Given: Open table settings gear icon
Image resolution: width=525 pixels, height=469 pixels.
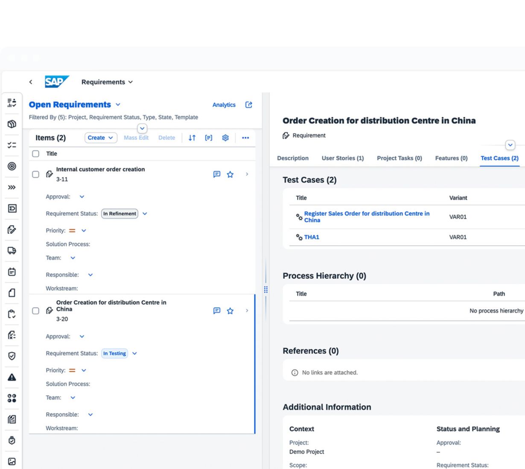Looking at the screenshot, I should (225, 138).
